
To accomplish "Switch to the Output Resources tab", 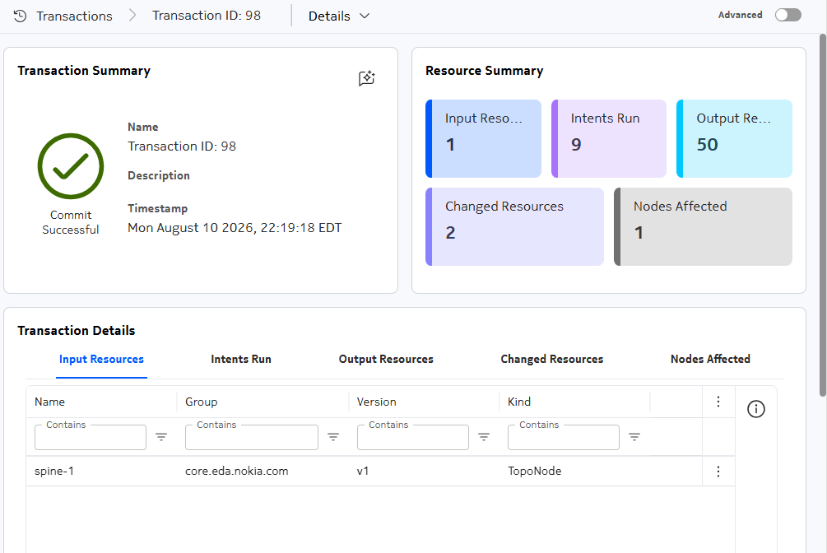I will [x=386, y=360].
